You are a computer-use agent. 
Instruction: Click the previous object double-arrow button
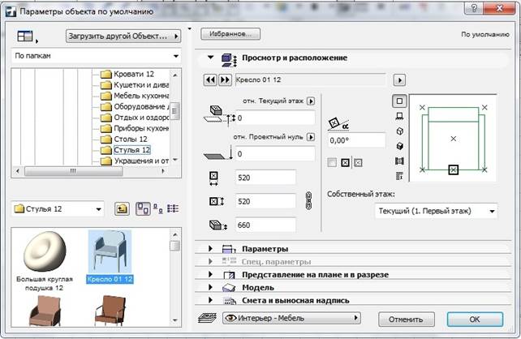(x=213, y=80)
